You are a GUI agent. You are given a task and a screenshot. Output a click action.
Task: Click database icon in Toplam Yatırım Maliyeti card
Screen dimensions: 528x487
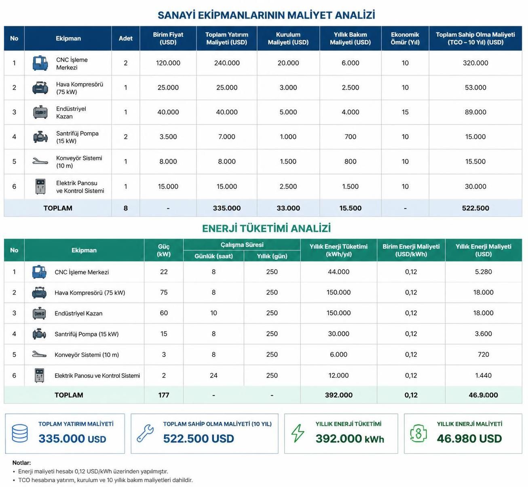click(20, 433)
